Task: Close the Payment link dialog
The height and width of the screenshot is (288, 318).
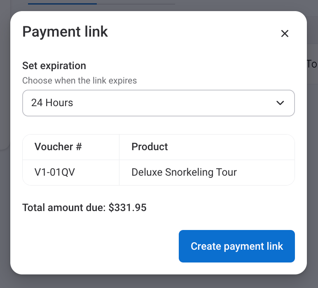Action: [285, 34]
